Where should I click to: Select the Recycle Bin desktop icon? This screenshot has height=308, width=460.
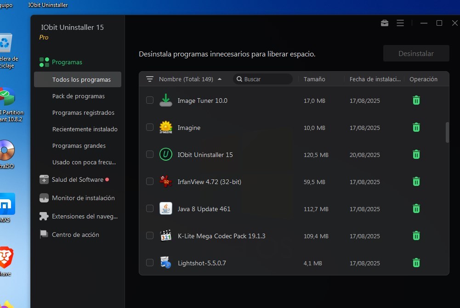pos(6,43)
